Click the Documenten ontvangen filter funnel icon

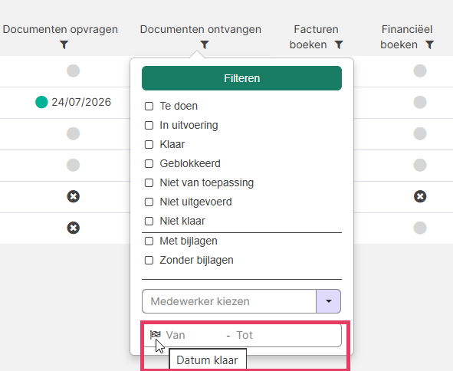tap(205, 44)
